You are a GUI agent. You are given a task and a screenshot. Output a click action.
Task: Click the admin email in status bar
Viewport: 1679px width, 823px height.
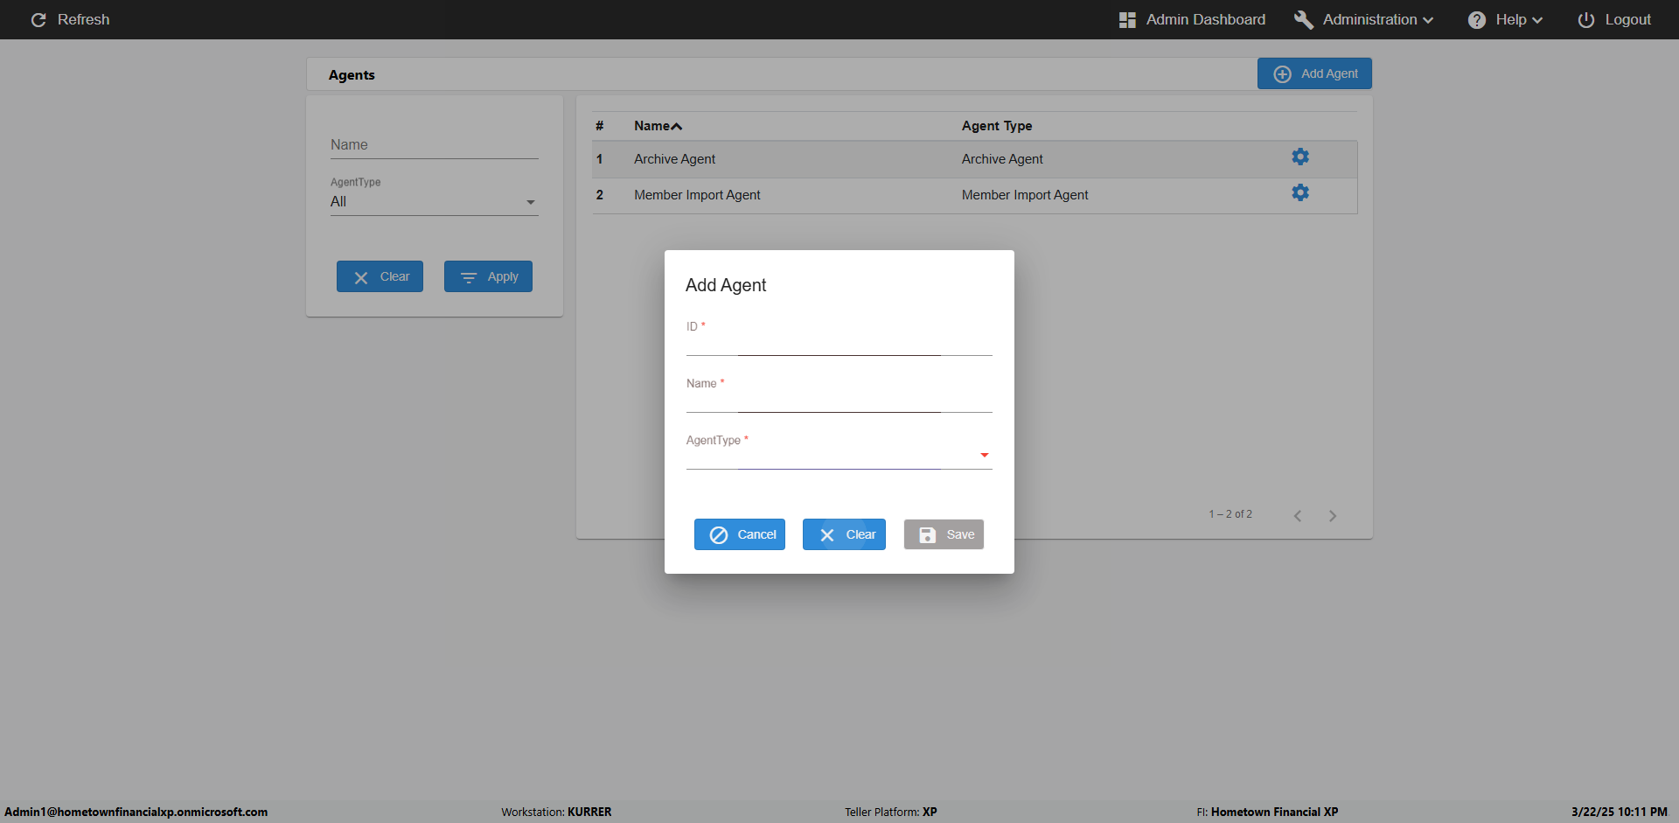pos(136,812)
